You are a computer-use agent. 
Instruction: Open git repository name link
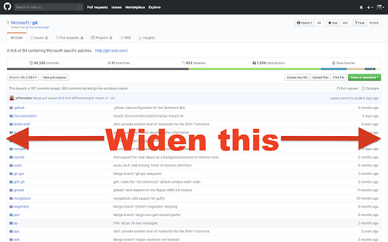coord(35,23)
